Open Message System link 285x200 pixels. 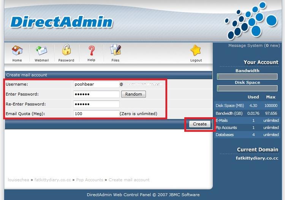click(x=254, y=46)
